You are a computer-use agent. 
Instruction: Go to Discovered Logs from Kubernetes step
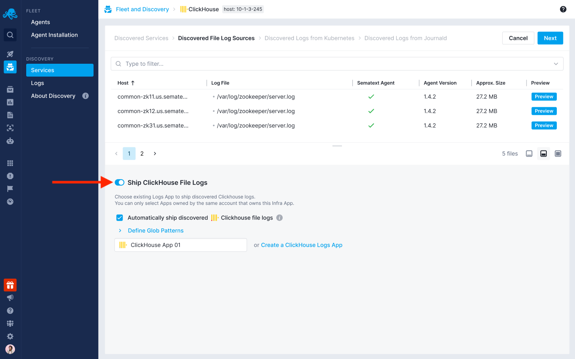click(310, 38)
